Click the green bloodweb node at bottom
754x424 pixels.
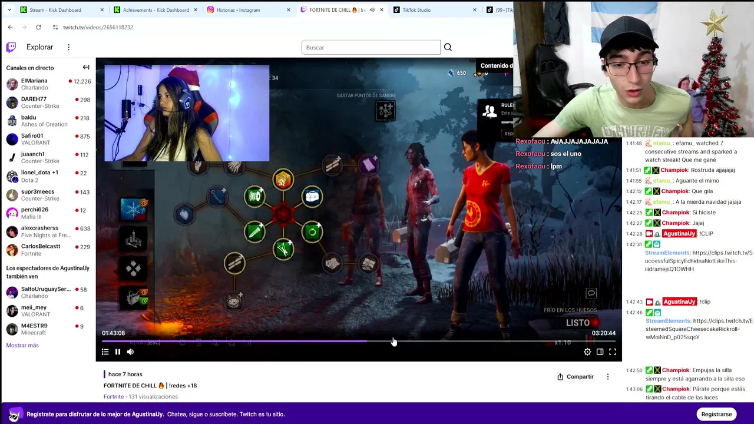pyautogui.click(x=283, y=249)
